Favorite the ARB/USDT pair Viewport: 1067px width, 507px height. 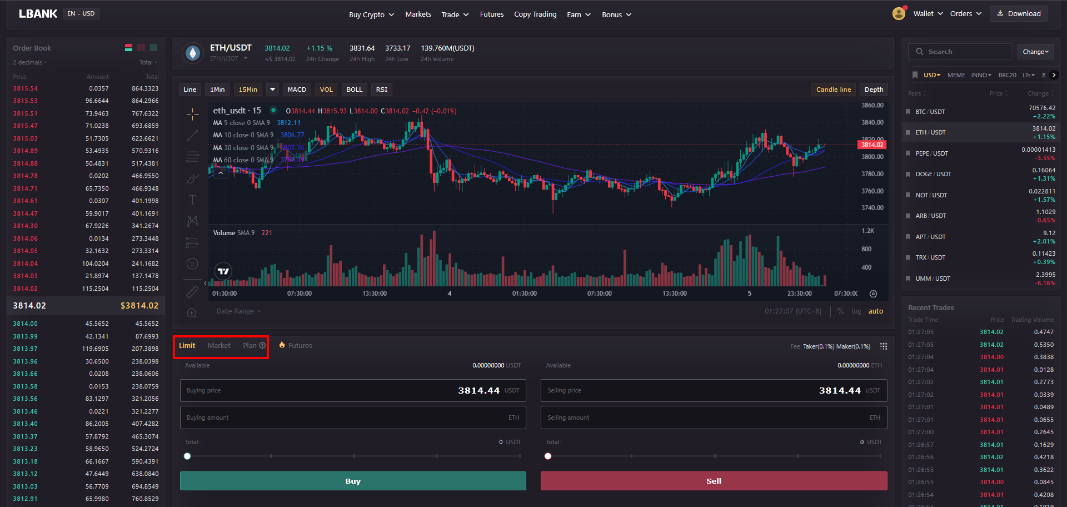(x=908, y=216)
